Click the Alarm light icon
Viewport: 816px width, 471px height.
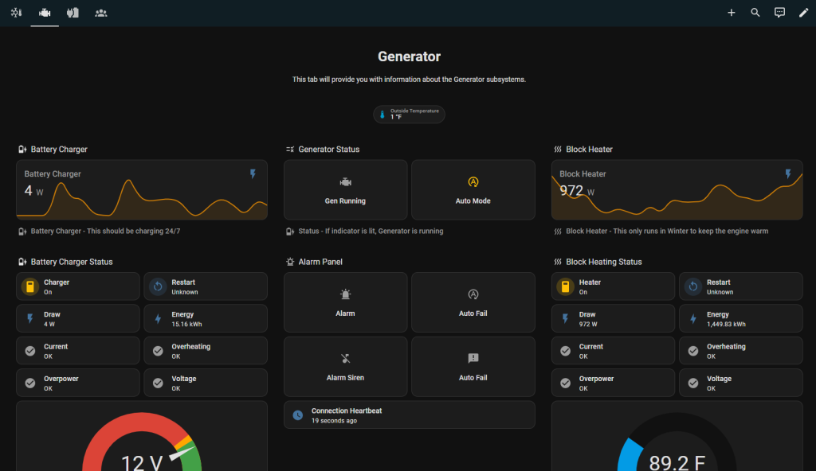coord(345,294)
